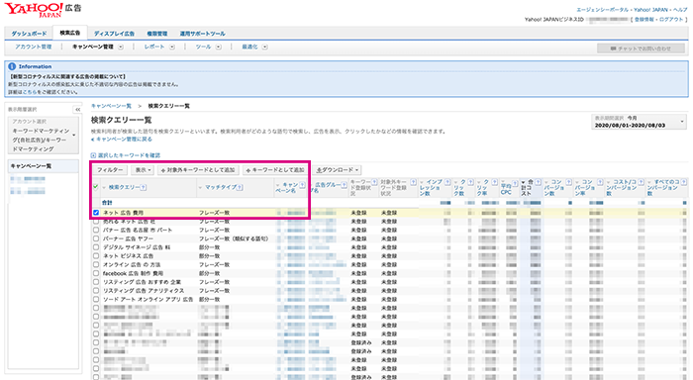This screenshot has width=693, height=380.
Task: Check the バナー 広告 ヤフー row checkbox
Action: pyautogui.click(x=96, y=238)
